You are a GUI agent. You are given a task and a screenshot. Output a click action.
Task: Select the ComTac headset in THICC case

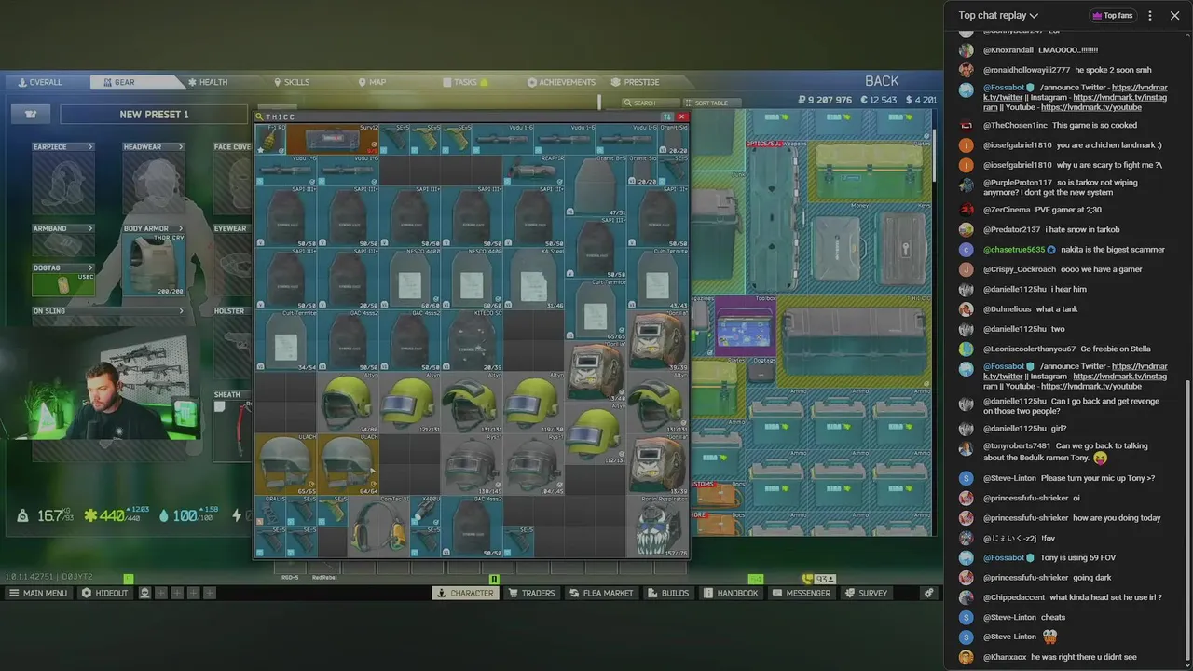click(x=379, y=527)
